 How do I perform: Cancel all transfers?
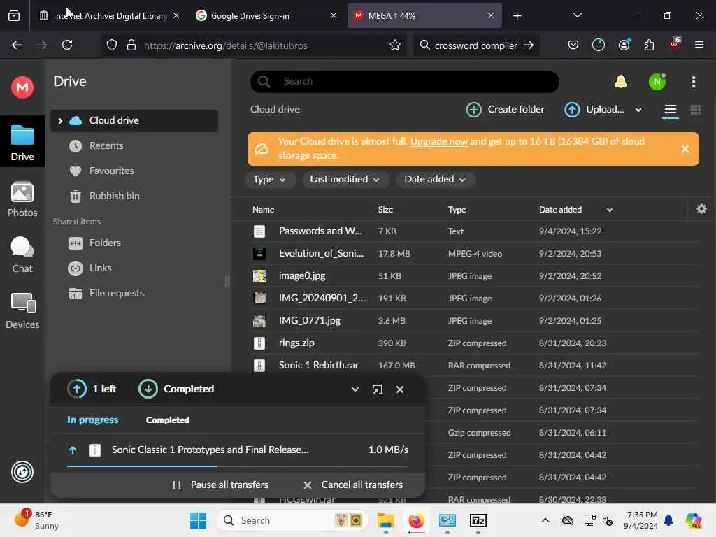point(352,485)
